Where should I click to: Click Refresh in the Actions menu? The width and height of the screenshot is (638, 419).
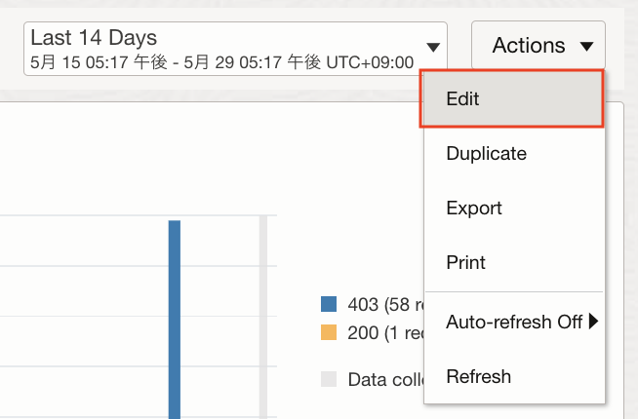pos(478,376)
